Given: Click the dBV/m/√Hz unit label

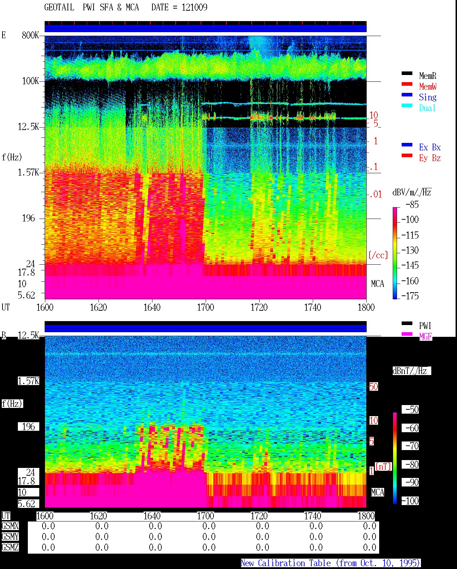Looking at the screenshot, I should pos(412,192).
